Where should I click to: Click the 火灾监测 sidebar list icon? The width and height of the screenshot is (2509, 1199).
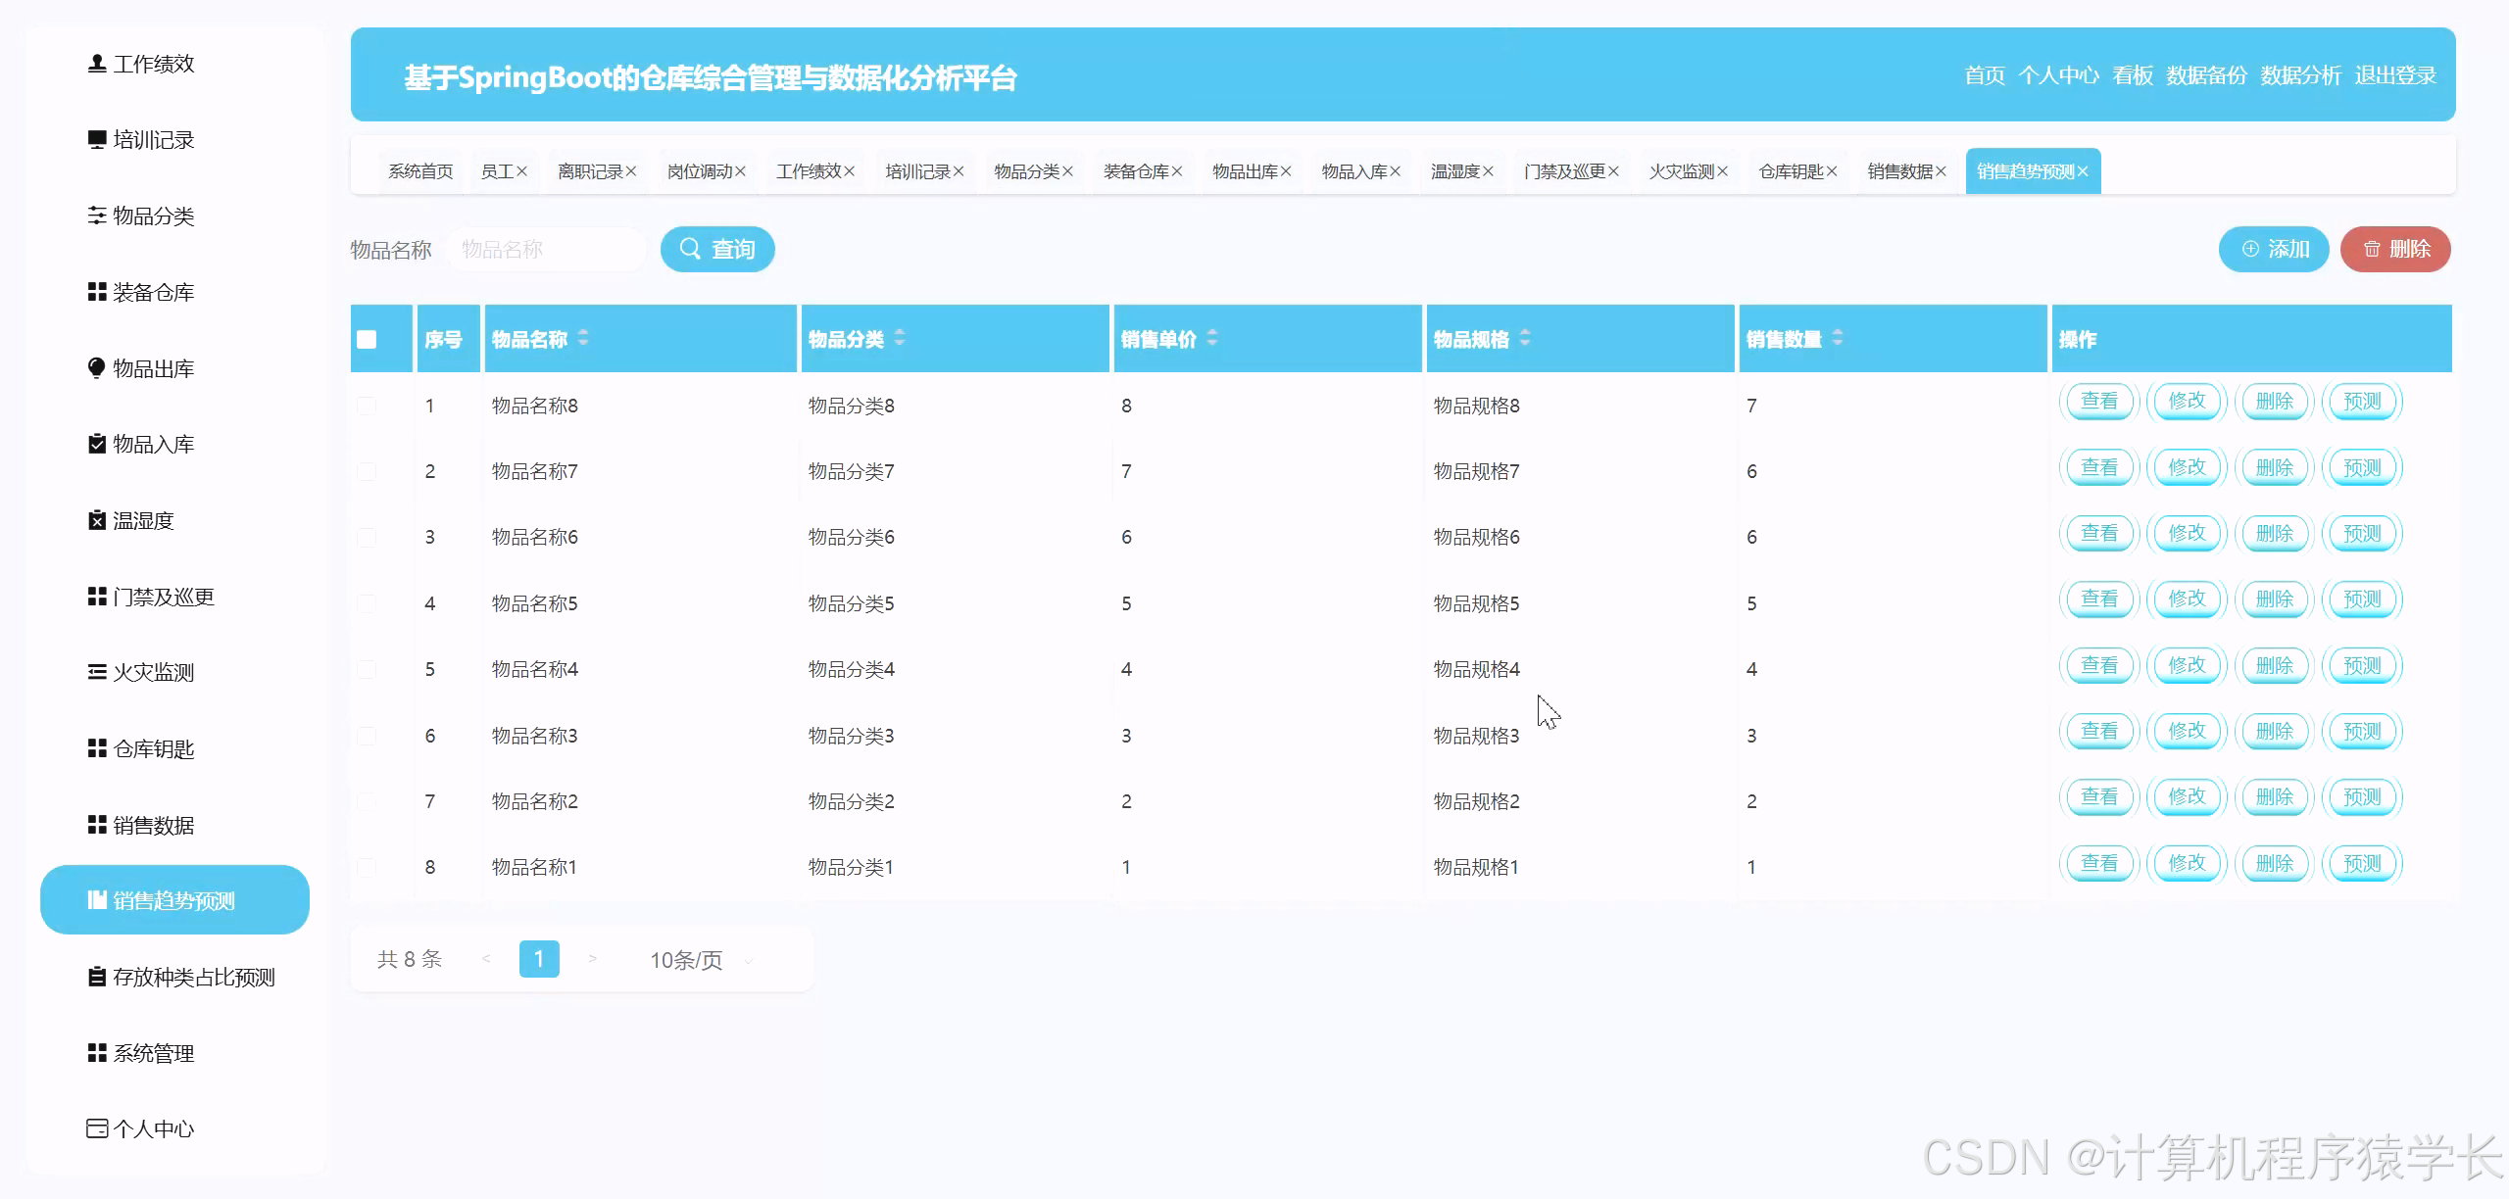(x=96, y=672)
